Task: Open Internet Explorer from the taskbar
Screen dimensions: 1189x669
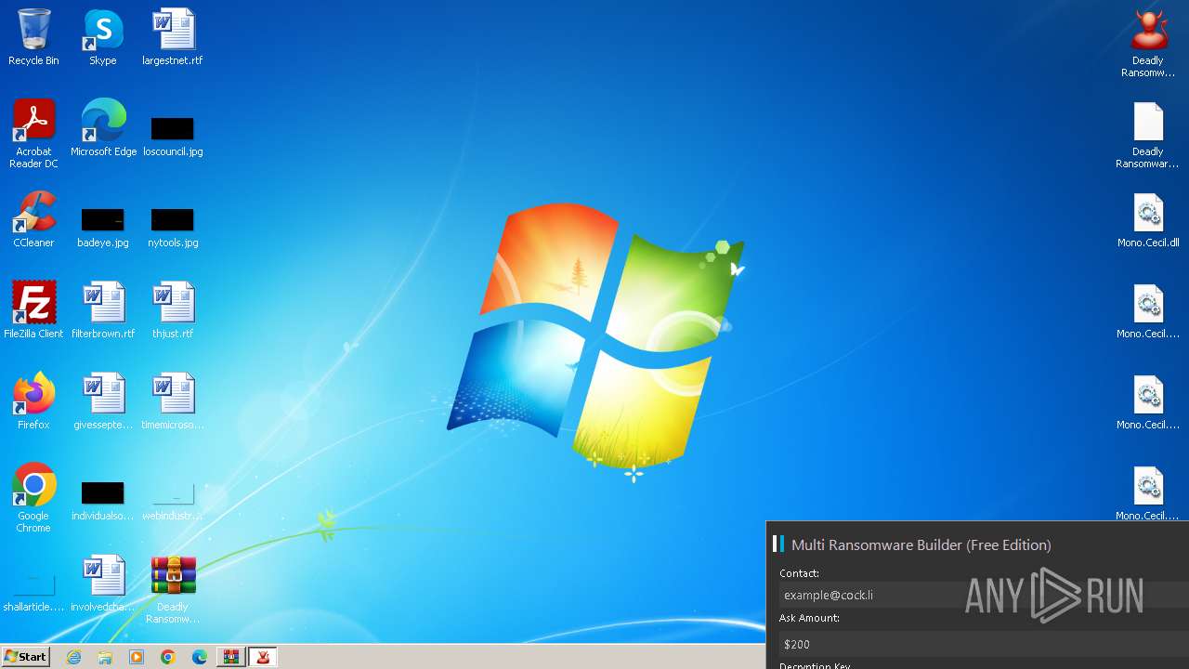Action: click(74, 657)
